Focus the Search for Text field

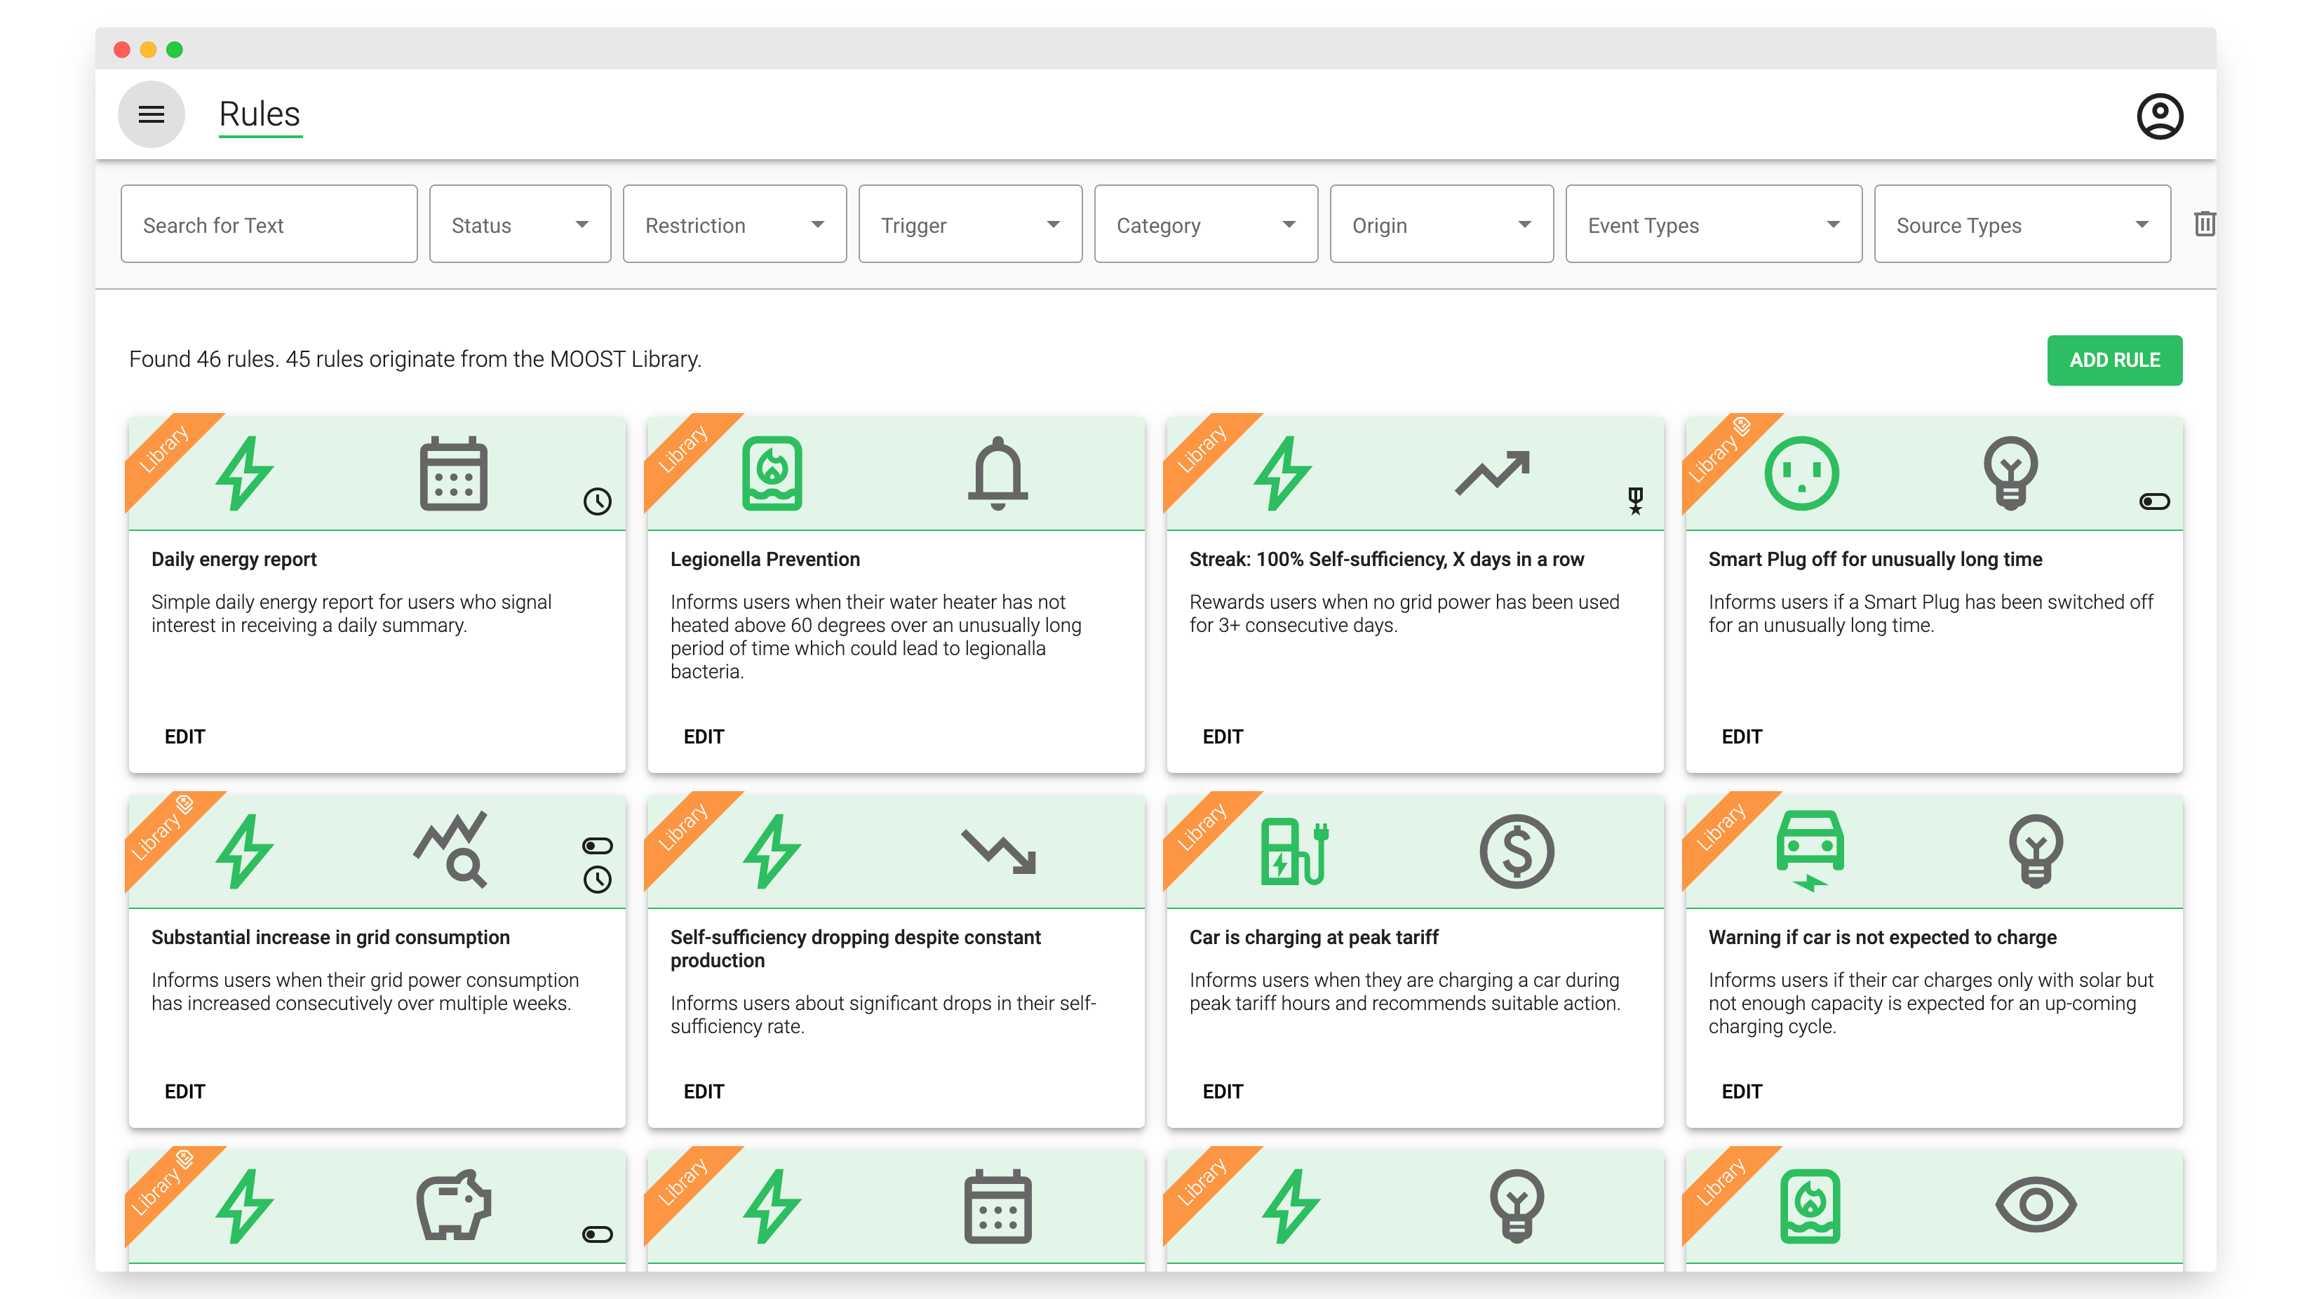[269, 224]
